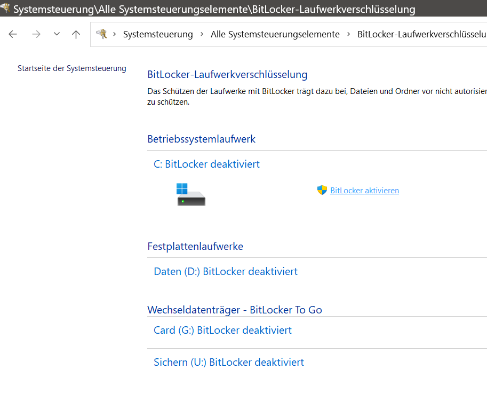Click the Festplattenlaufwerke heading

coord(195,246)
